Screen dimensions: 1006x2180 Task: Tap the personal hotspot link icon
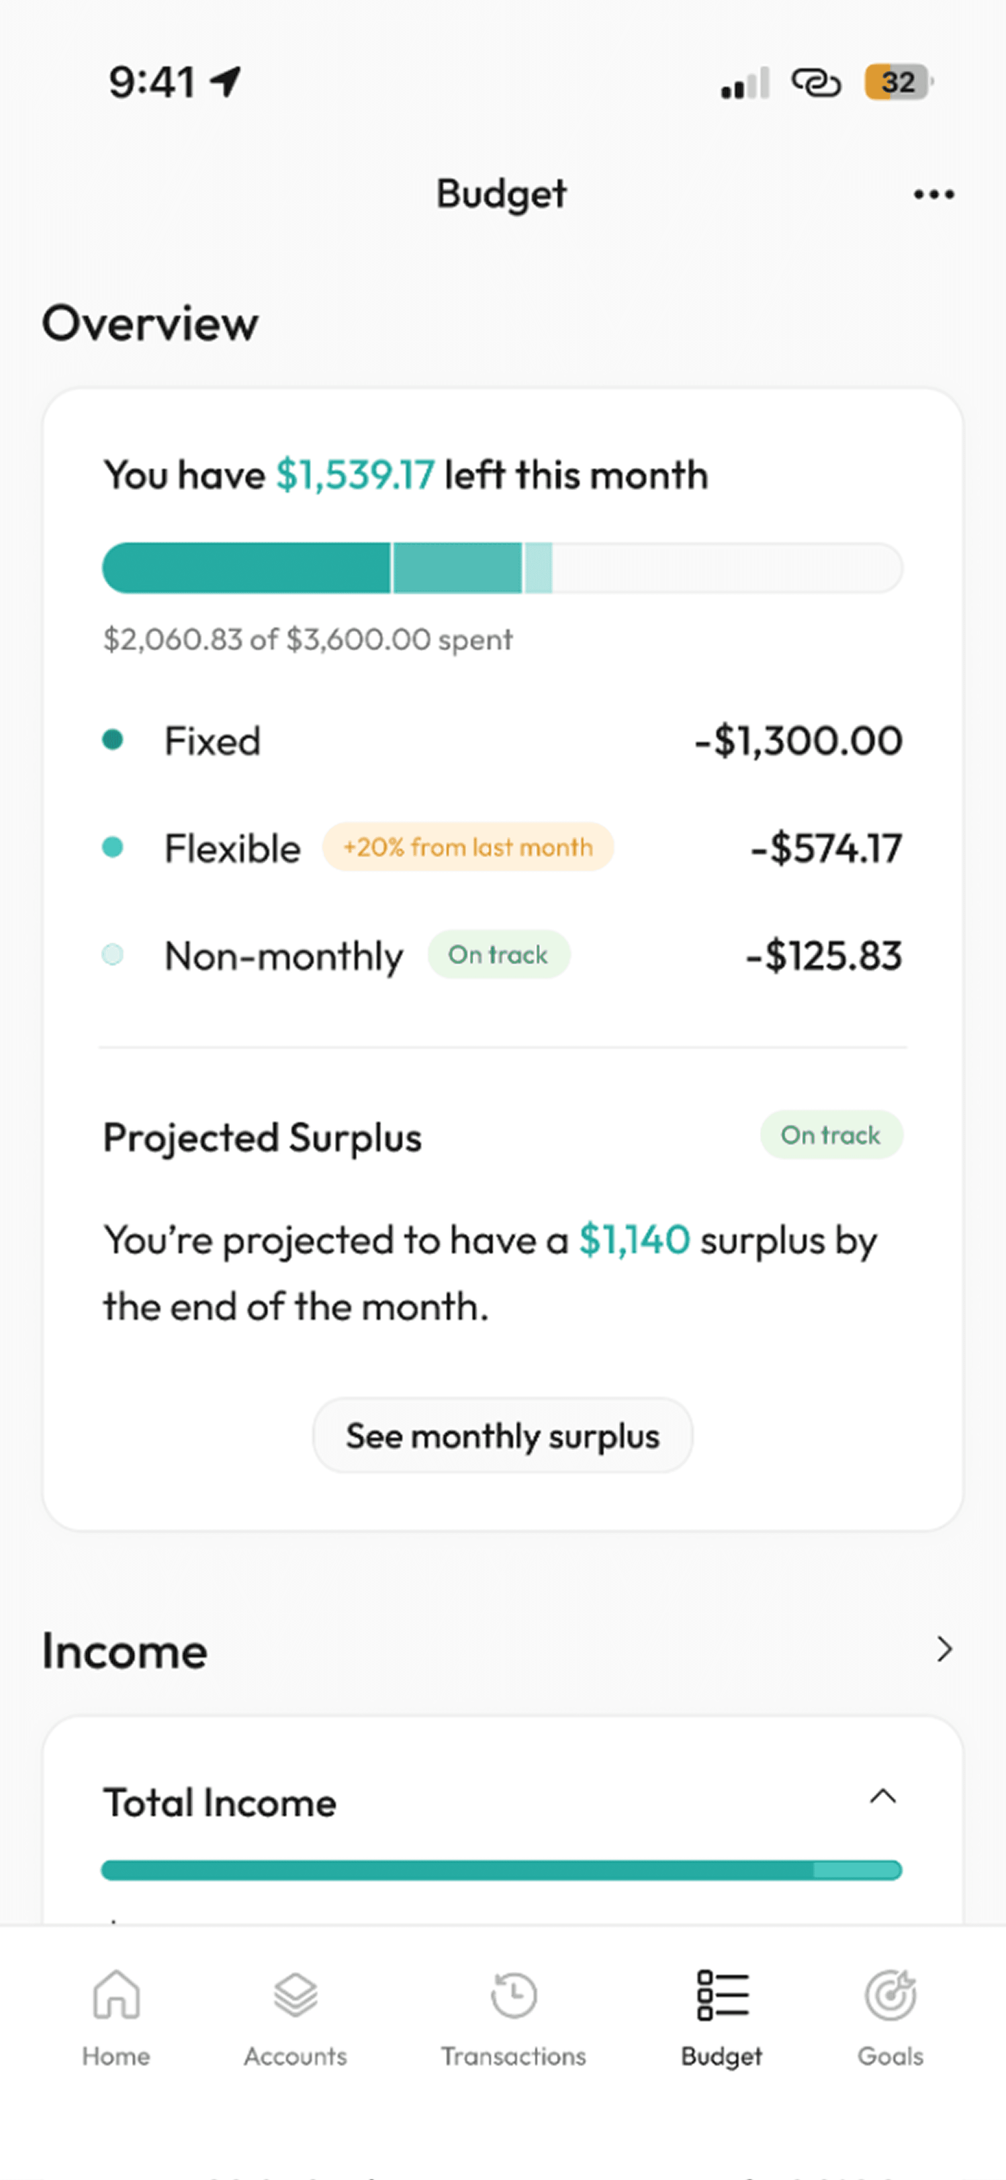coord(815,83)
